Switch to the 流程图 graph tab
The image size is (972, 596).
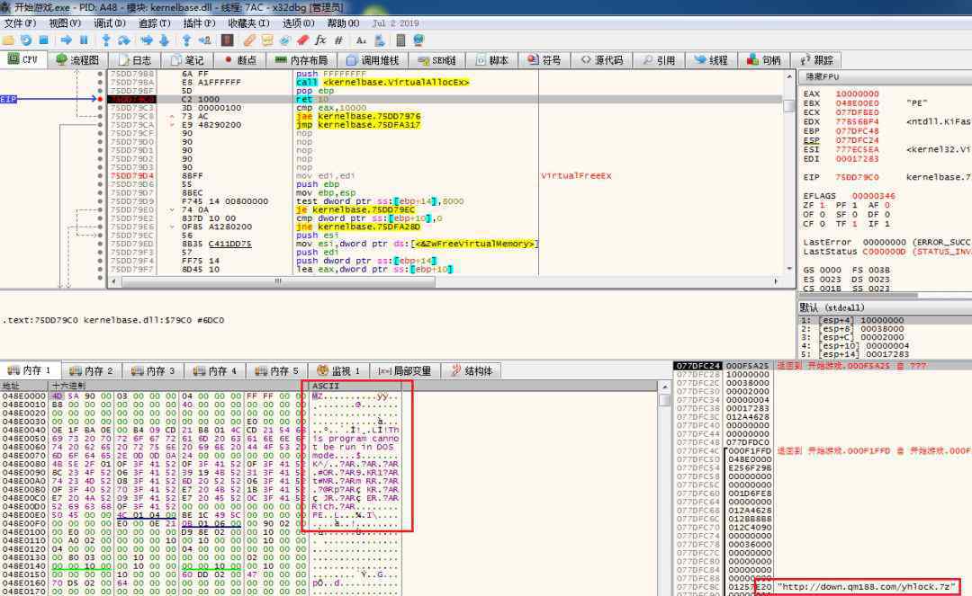tap(77, 60)
